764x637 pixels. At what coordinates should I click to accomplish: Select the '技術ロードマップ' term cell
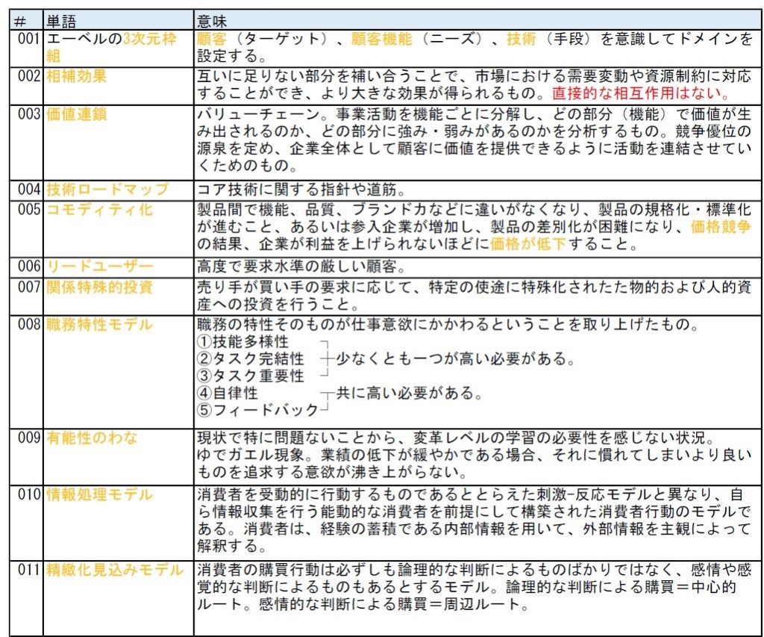coord(107,189)
